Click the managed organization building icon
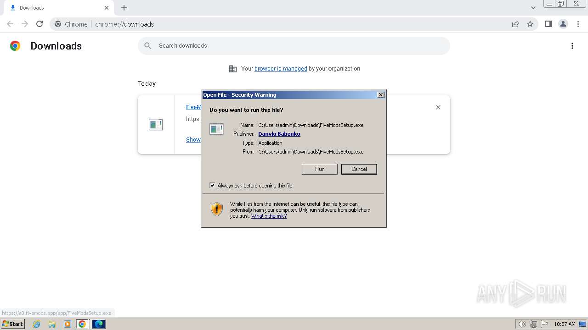The height and width of the screenshot is (330, 588). [x=233, y=69]
